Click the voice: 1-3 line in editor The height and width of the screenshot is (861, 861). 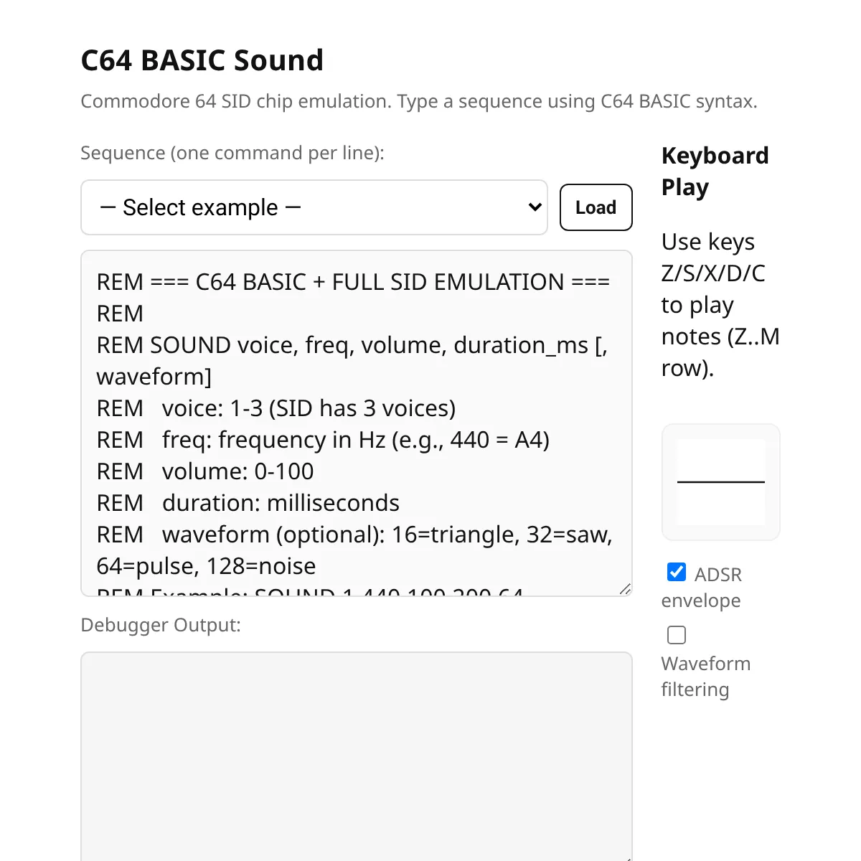pyautogui.click(x=276, y=408)
